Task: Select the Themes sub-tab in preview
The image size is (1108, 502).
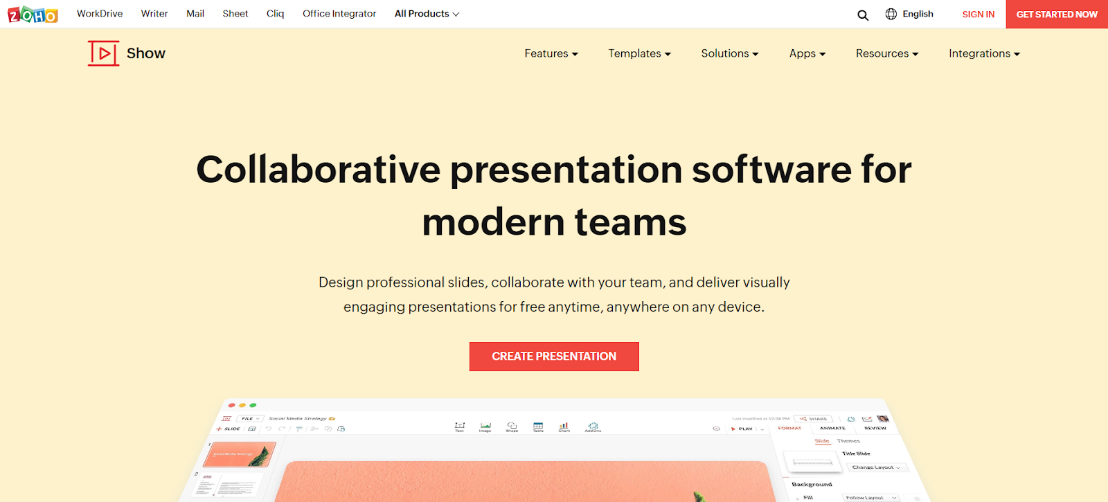Action: click(x=848, y=441)
